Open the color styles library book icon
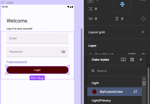The width and height of the screenshot is (150, 104). (123, 60)
